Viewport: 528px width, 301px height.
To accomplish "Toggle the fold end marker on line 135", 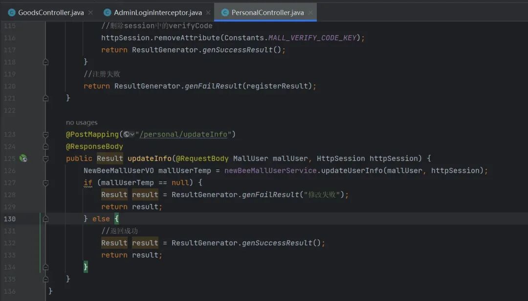I will coord(46,279).
